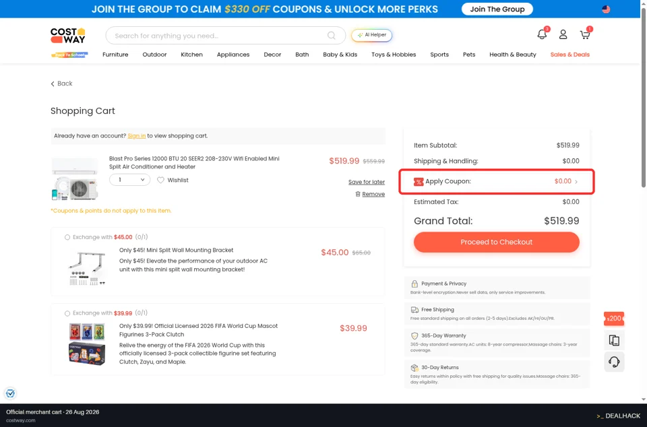This screenshot has width=647, height=427.
Task: Open Sports menu
Action: pyautogui.click(x=439, y=55)
